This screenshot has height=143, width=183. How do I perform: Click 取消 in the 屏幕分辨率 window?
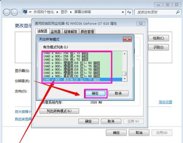click(x=139, y=133)
